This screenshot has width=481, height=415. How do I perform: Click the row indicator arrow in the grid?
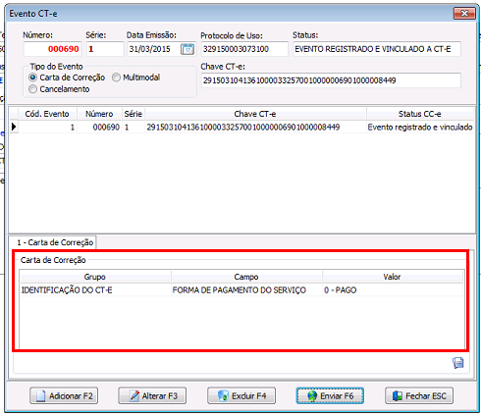point(14,127)
